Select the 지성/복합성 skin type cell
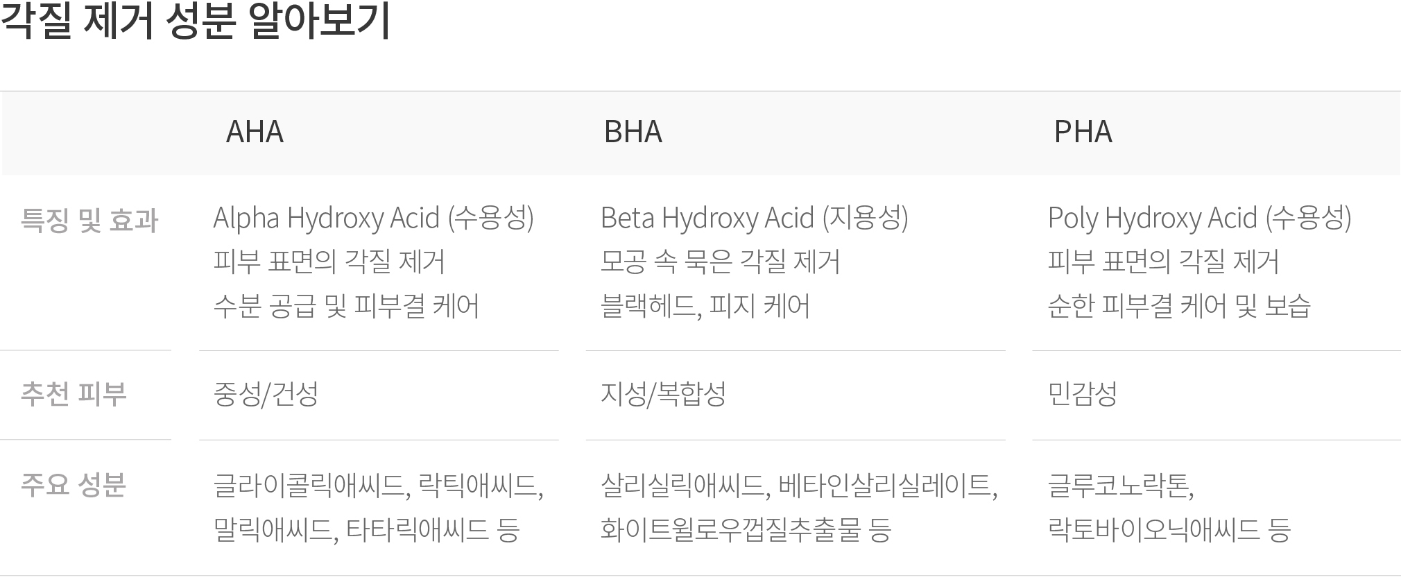Screen dimensions: 1401x582 click(x=663, y=394)
